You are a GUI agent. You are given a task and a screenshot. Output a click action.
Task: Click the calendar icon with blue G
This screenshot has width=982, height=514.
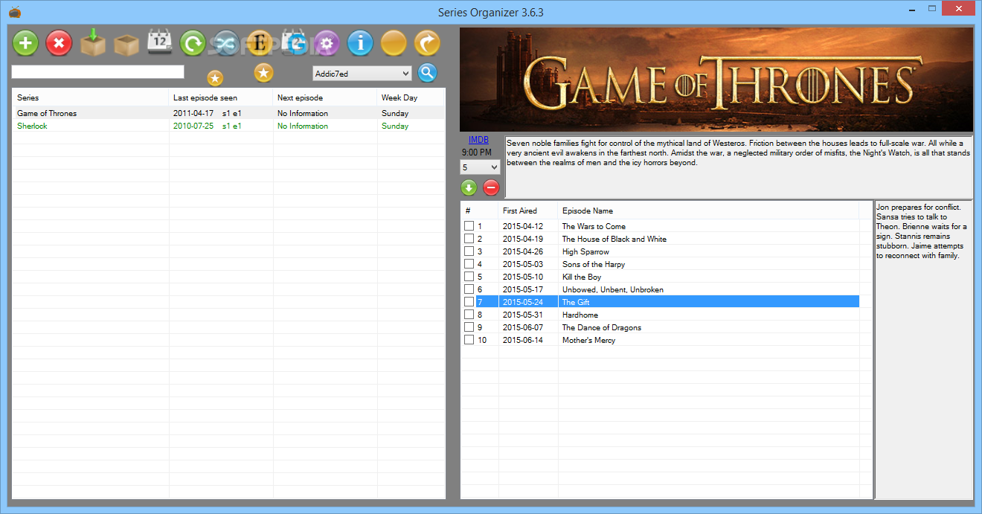click(293, 42)
